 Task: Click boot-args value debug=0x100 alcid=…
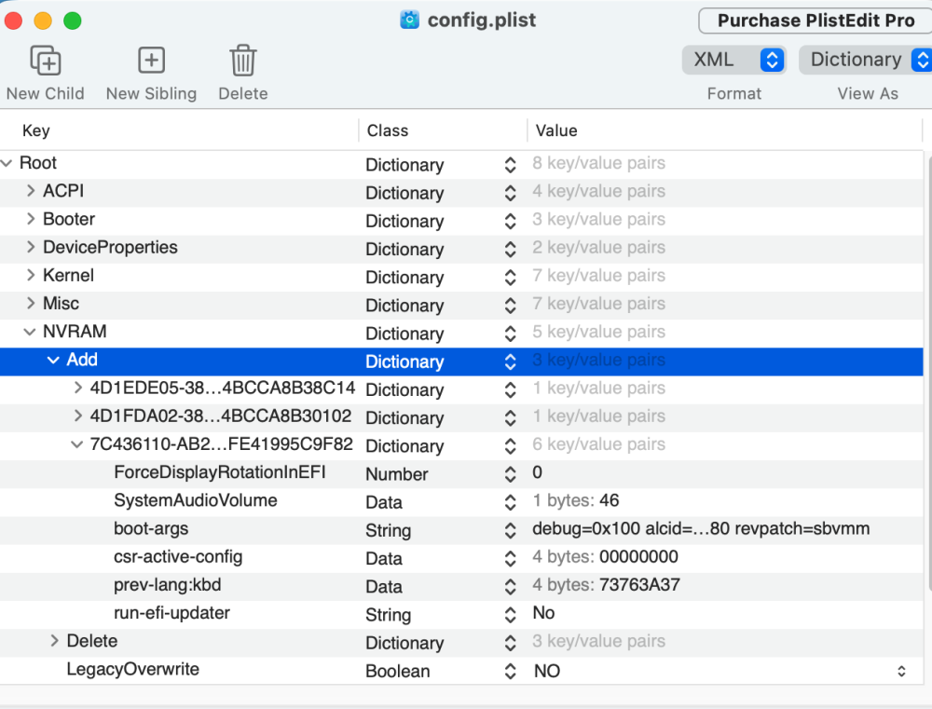click(701, 528)
